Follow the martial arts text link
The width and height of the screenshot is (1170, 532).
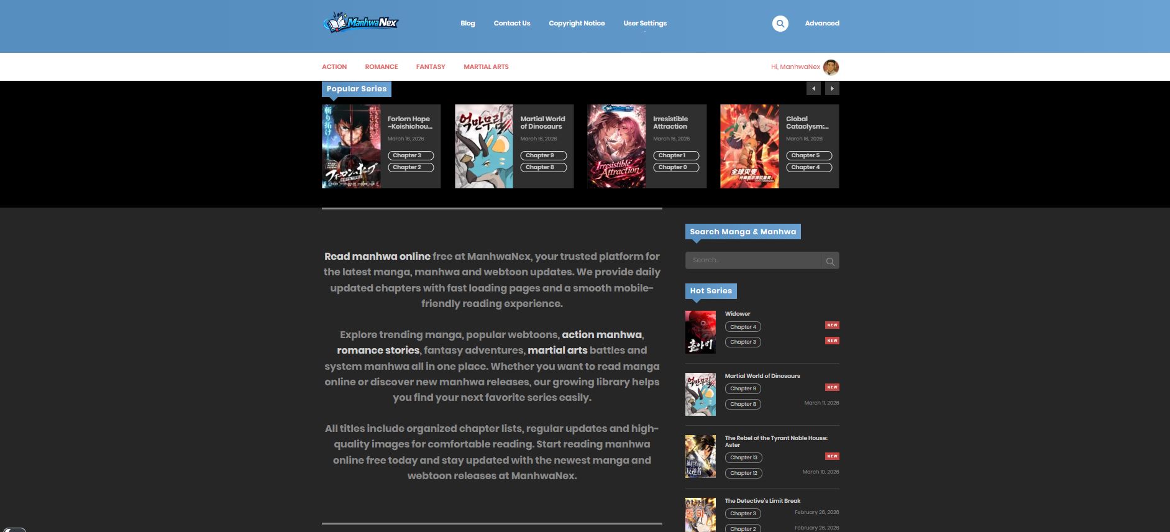click(557, 350)
